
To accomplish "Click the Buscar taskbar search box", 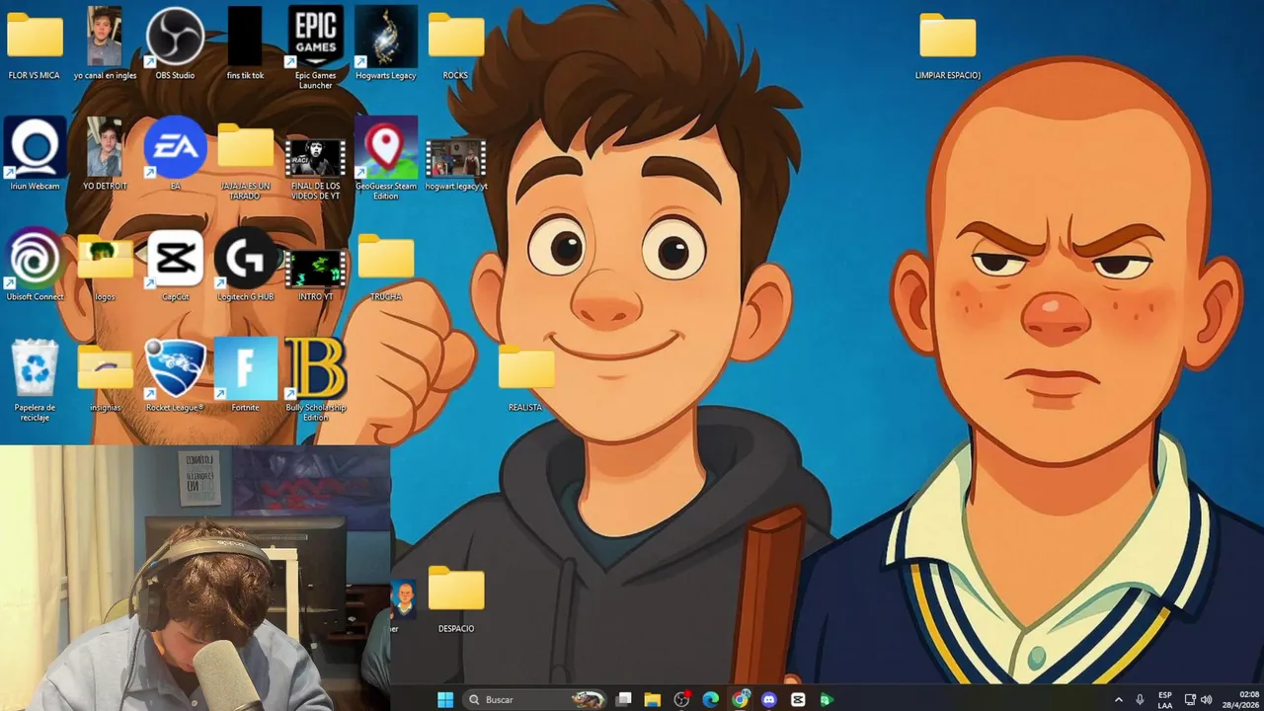I will [536, 699].
